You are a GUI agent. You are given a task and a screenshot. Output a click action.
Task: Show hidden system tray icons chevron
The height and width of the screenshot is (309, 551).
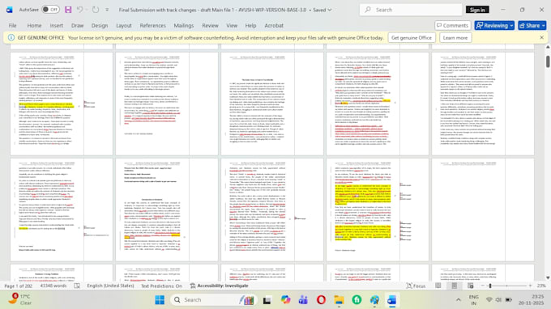(459, 300)
